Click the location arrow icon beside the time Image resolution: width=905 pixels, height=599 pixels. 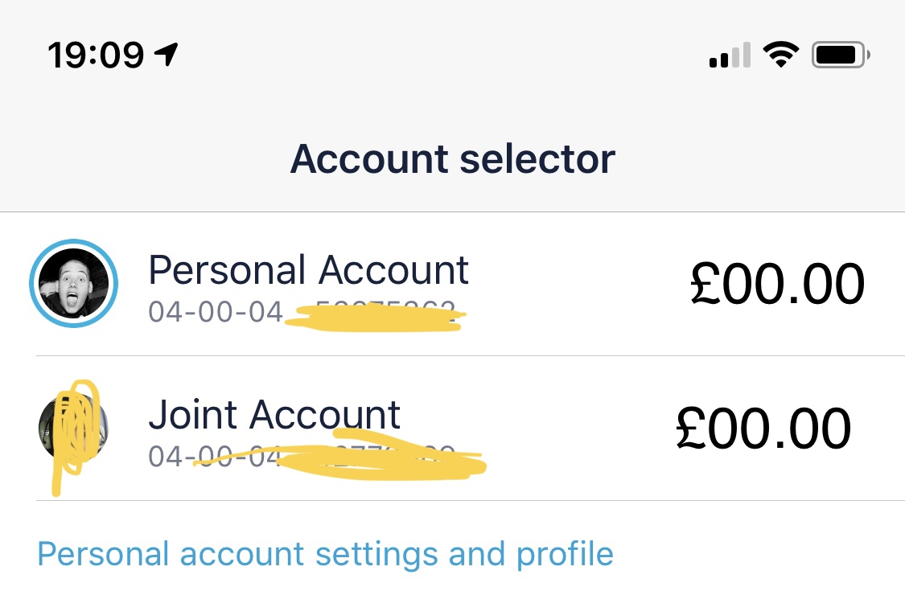pos(167,55)
